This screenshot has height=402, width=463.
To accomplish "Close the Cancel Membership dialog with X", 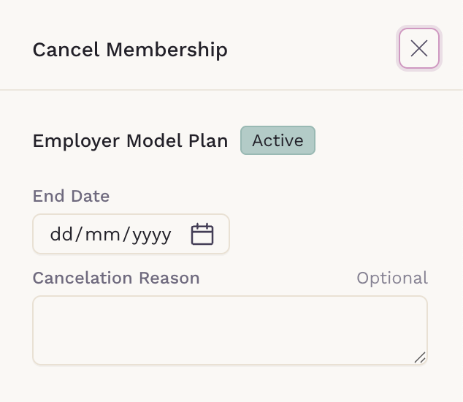I will (419, 48).
